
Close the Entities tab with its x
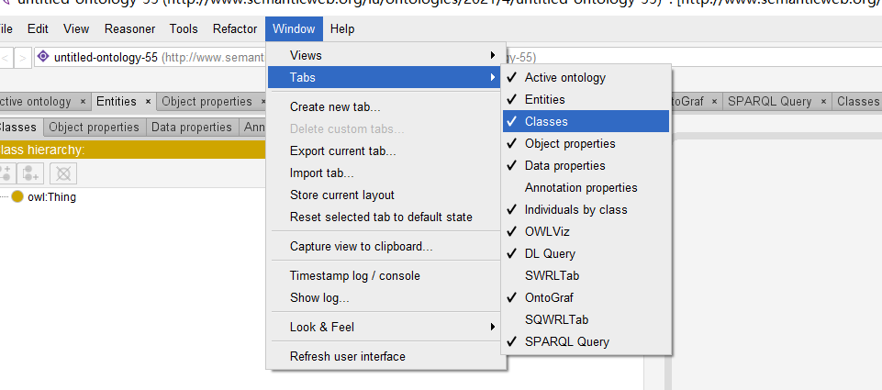[x=148, y=102]
